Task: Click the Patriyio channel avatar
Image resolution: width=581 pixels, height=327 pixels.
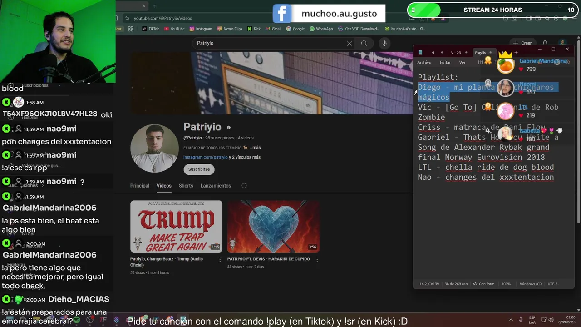Action: pyautogui.click(x=154, y=149)
